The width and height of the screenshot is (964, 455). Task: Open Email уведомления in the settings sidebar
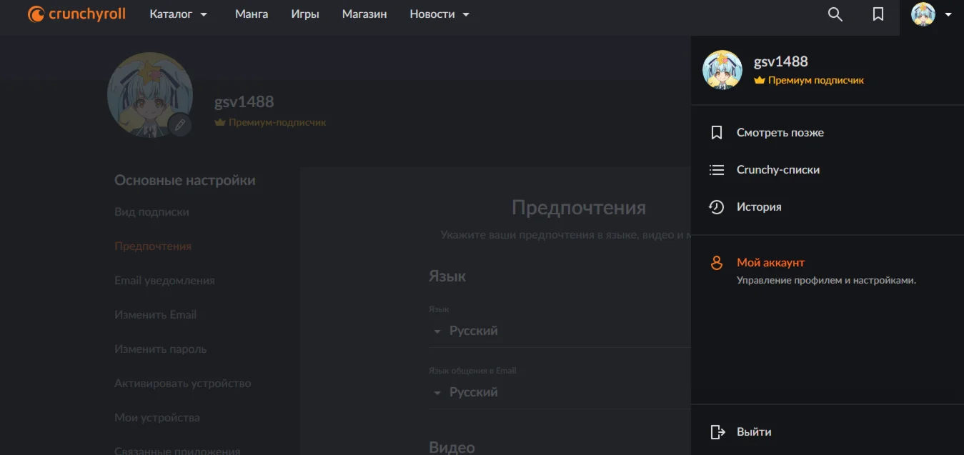click(164, 281)
